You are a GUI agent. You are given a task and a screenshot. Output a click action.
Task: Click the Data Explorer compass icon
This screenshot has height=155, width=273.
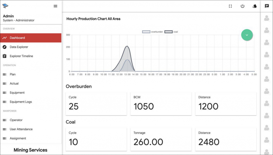point(4,47)
